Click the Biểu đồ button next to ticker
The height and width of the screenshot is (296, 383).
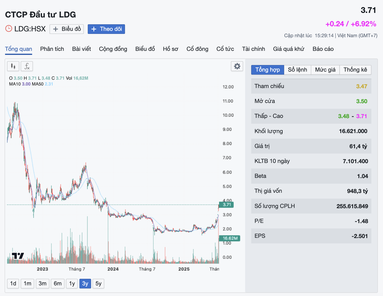tap(67, 29)
